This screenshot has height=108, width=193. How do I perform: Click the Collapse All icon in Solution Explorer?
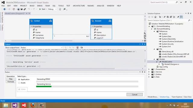[x=171, y=17]
